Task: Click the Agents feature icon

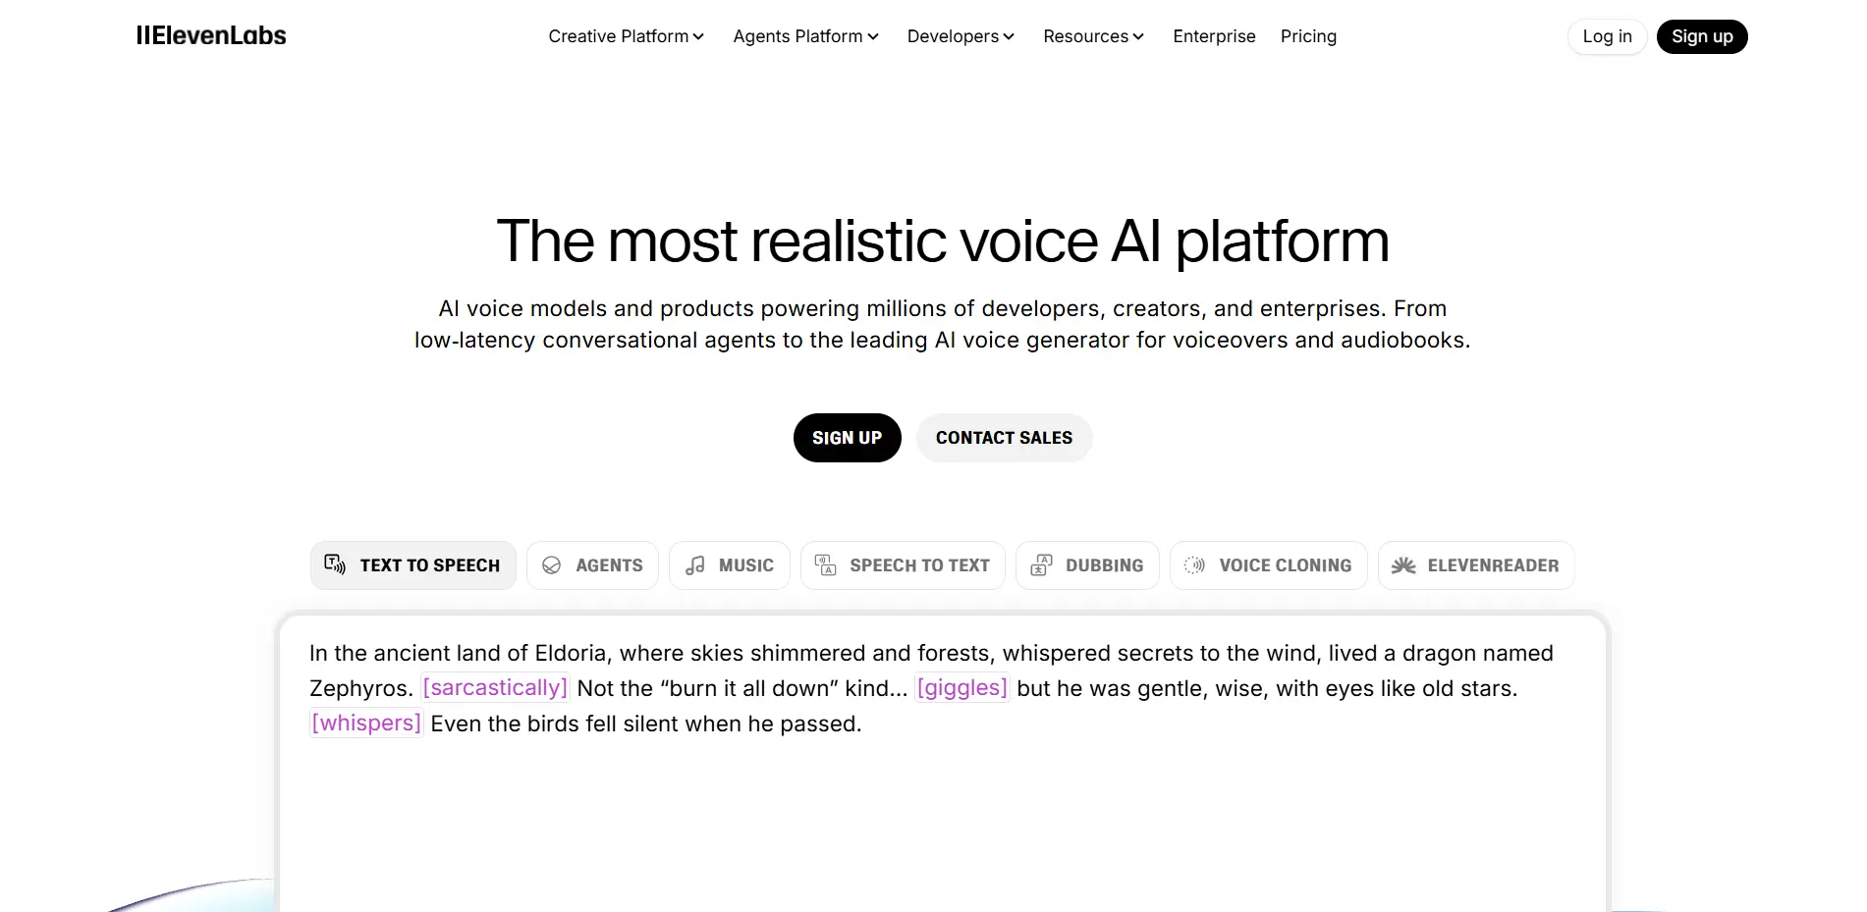Action: 552,564
